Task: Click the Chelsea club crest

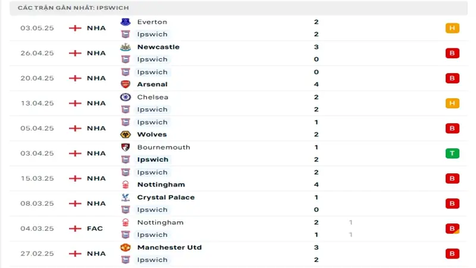Action: point(125,97)
